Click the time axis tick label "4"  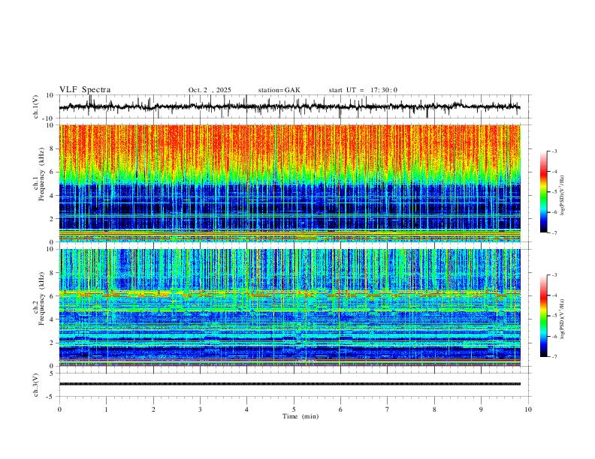coord(246,409)
